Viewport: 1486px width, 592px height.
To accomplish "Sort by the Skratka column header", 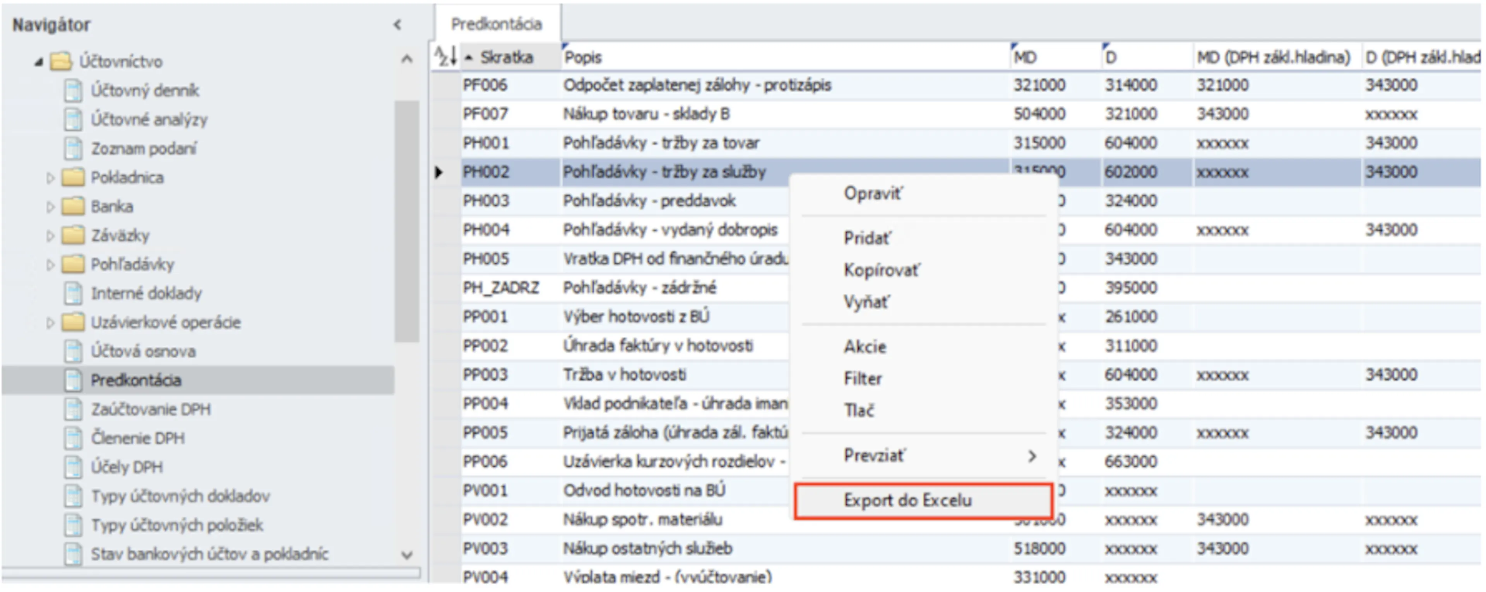I will [x=510, y=57].
